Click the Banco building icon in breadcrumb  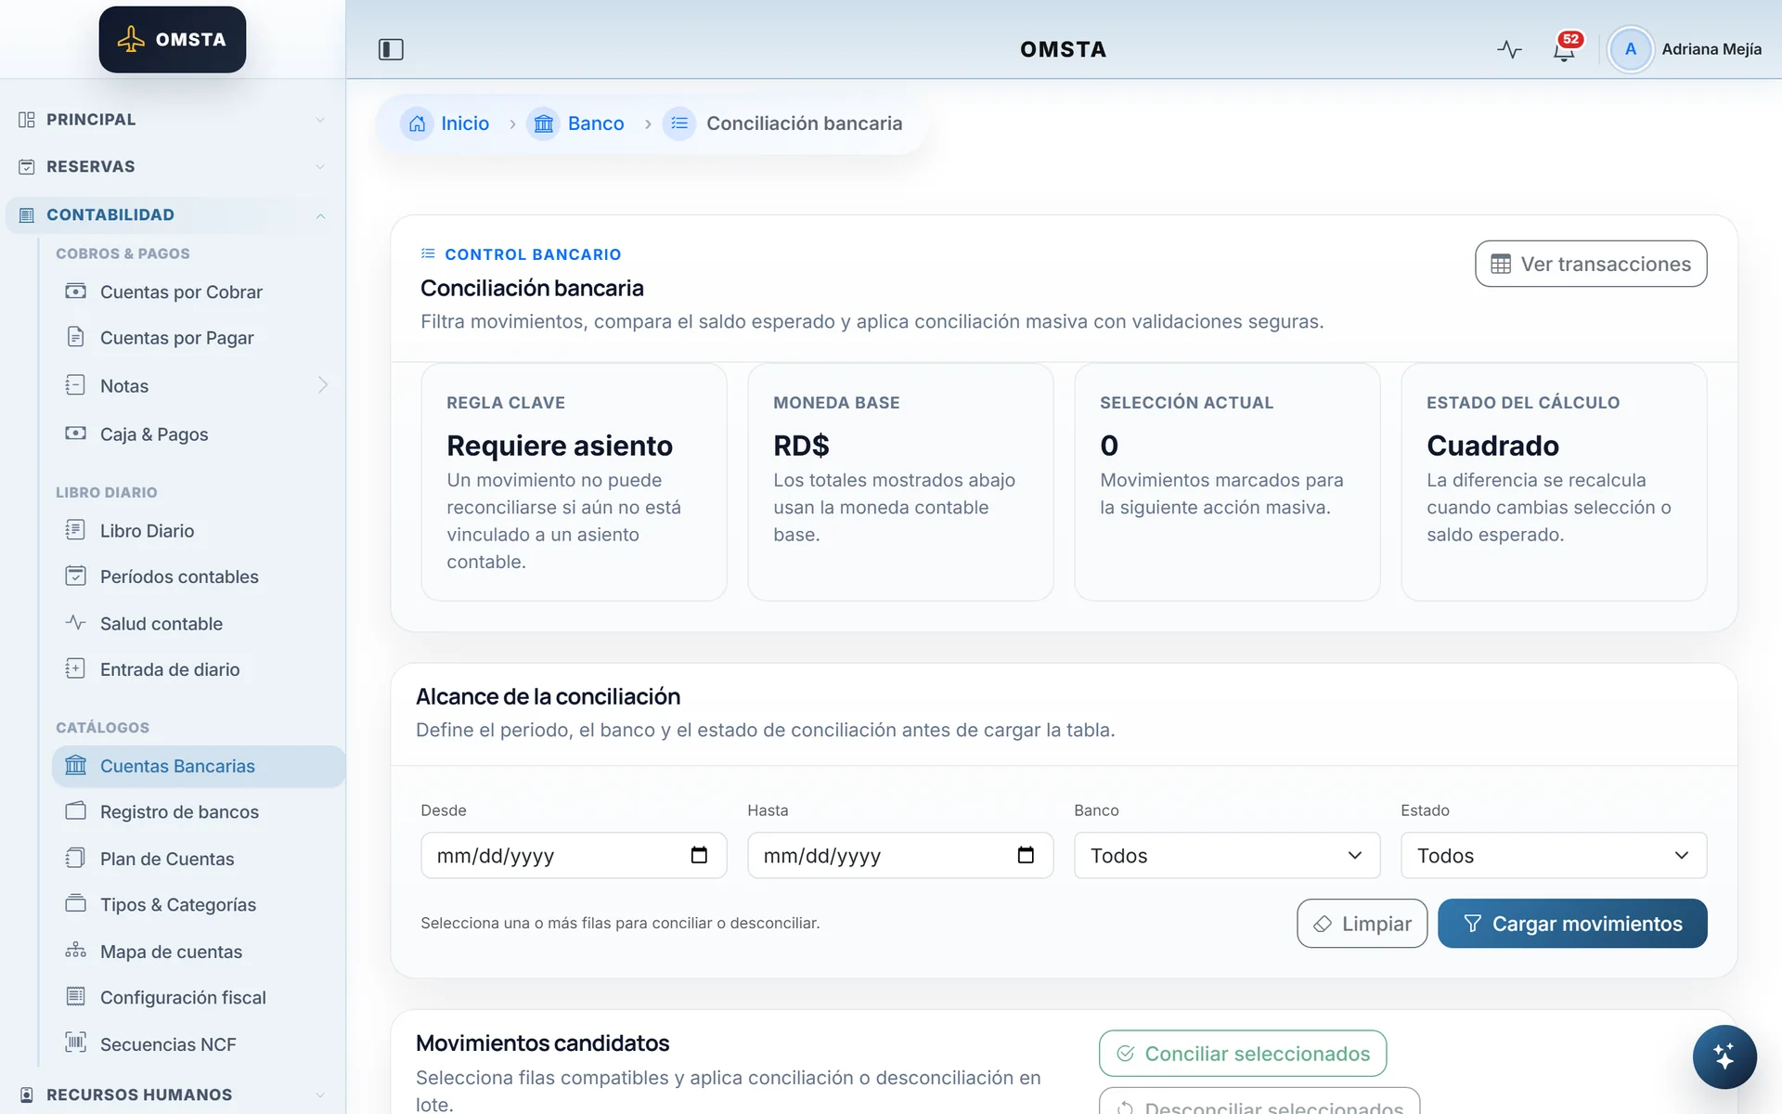[544, 123]
